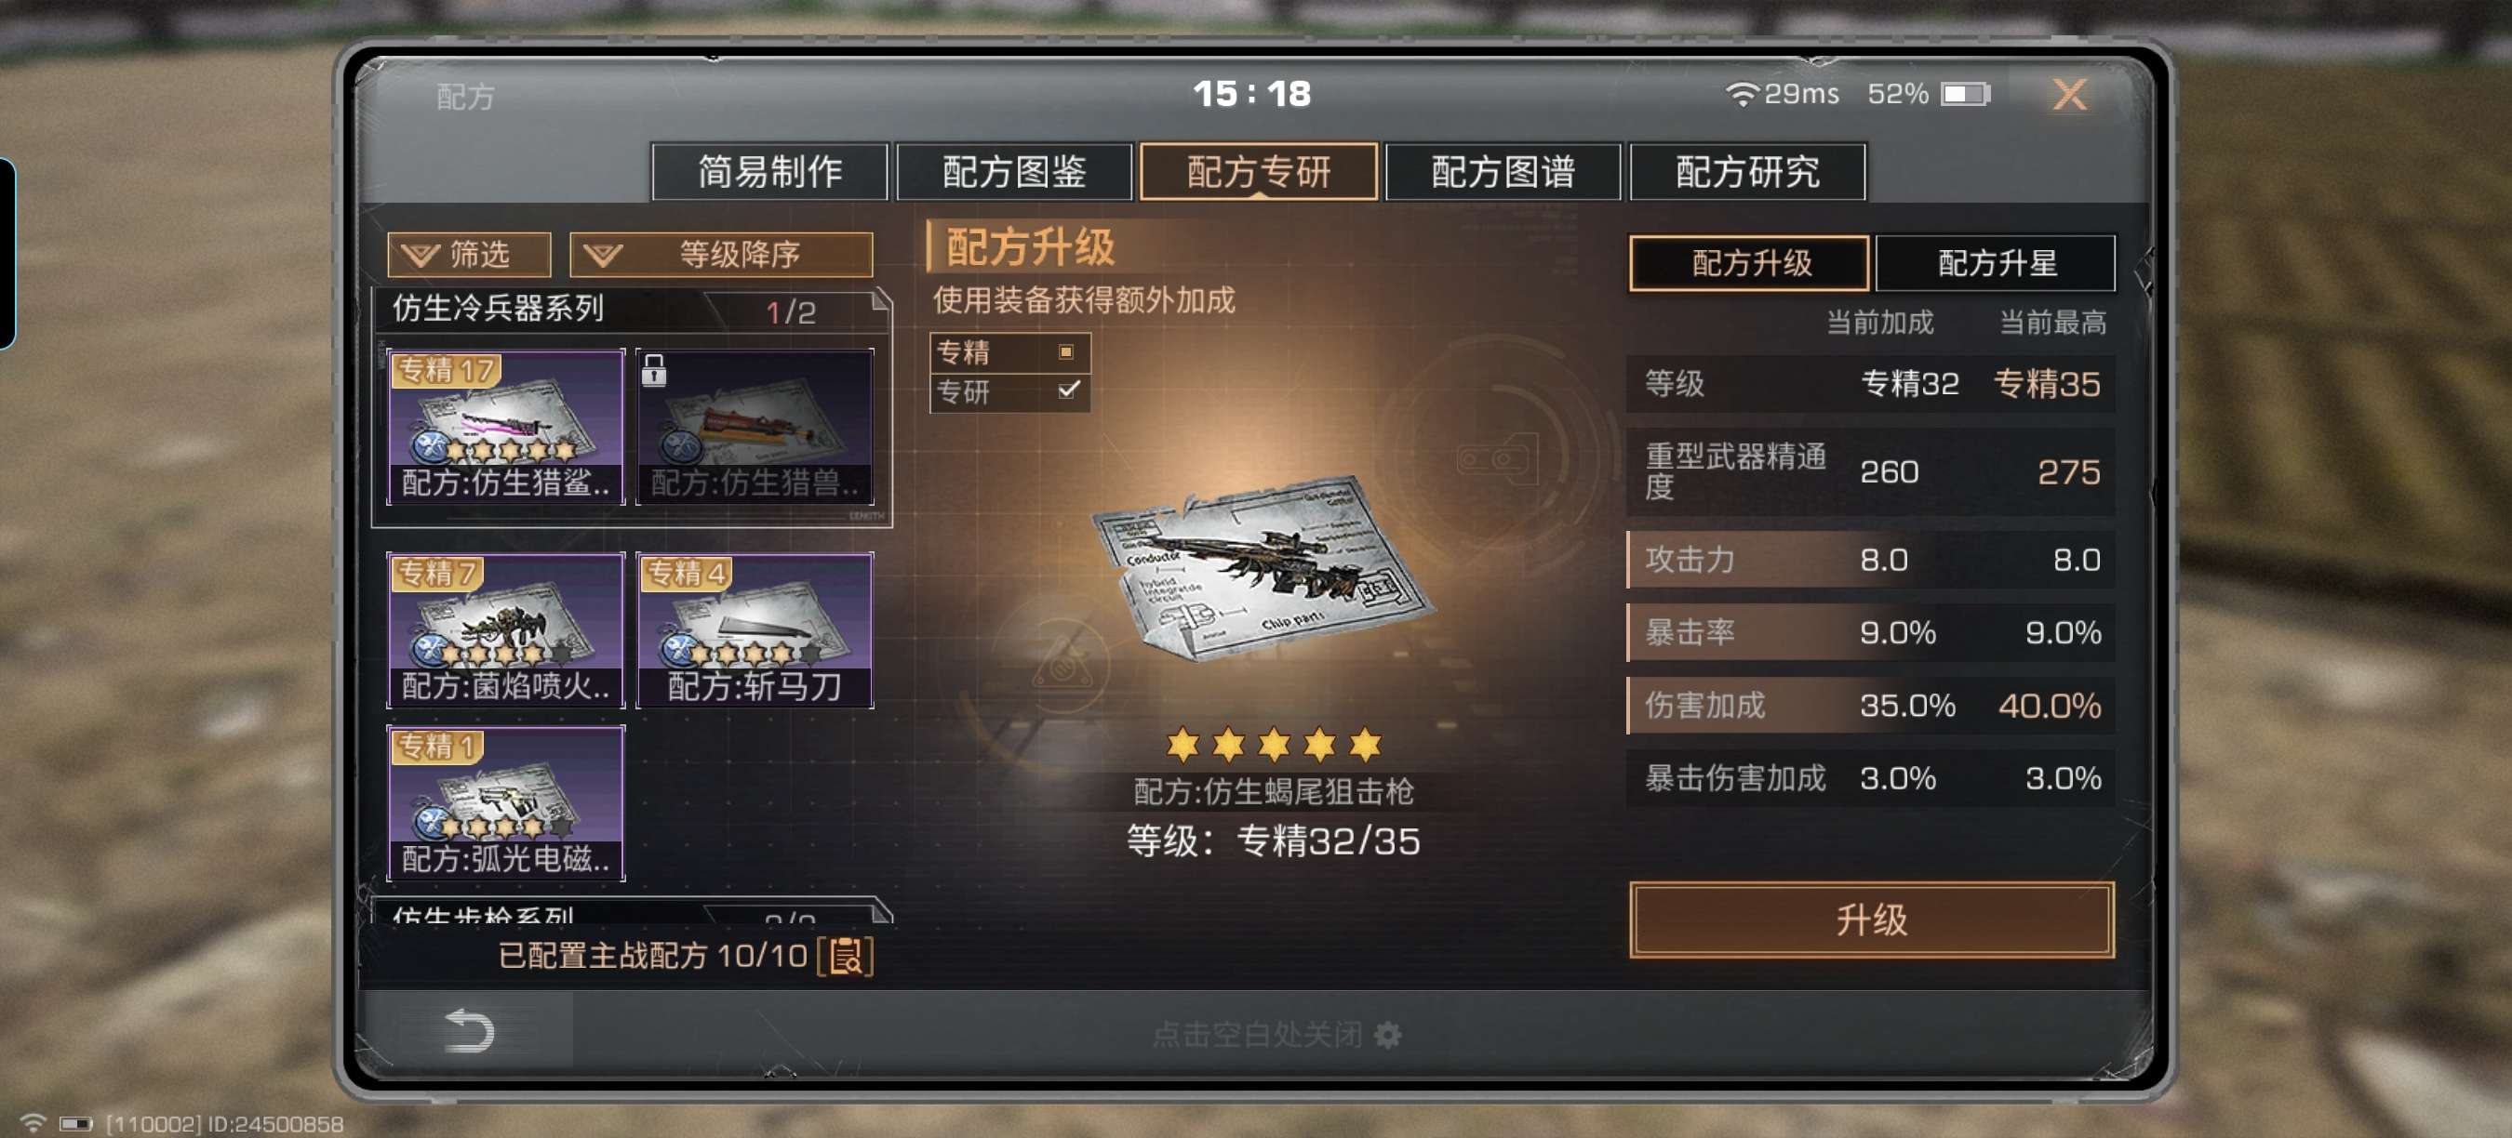Open the 等级降序 sort dropdown
The height and width of the screenshot is (1138, 2512).
point(721,256)
